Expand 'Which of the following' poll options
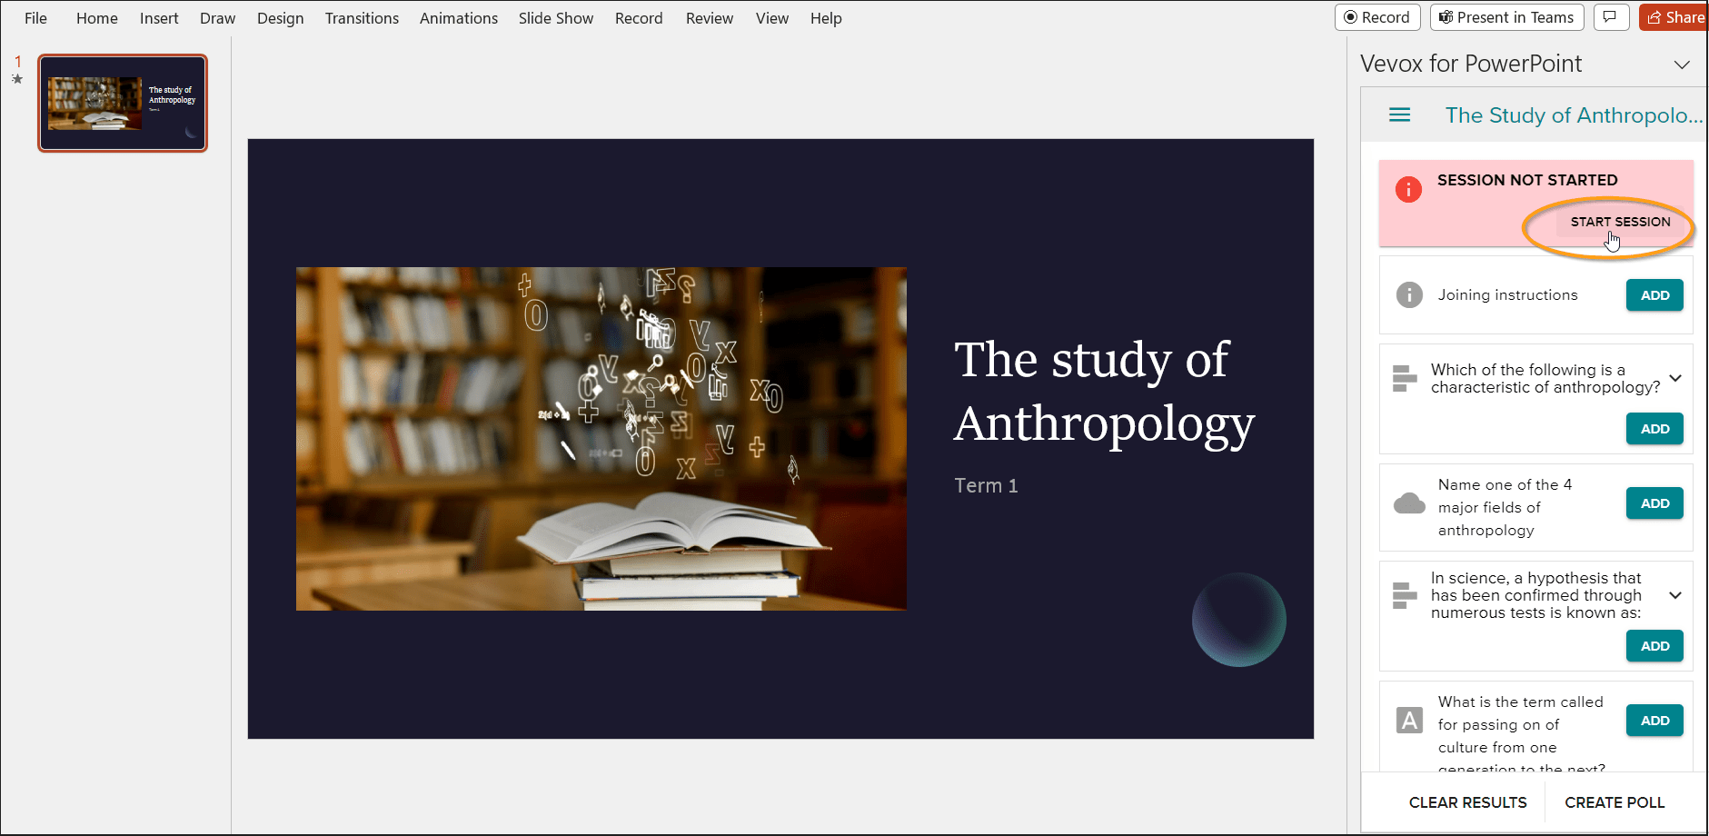 (x=1675, y=378)
